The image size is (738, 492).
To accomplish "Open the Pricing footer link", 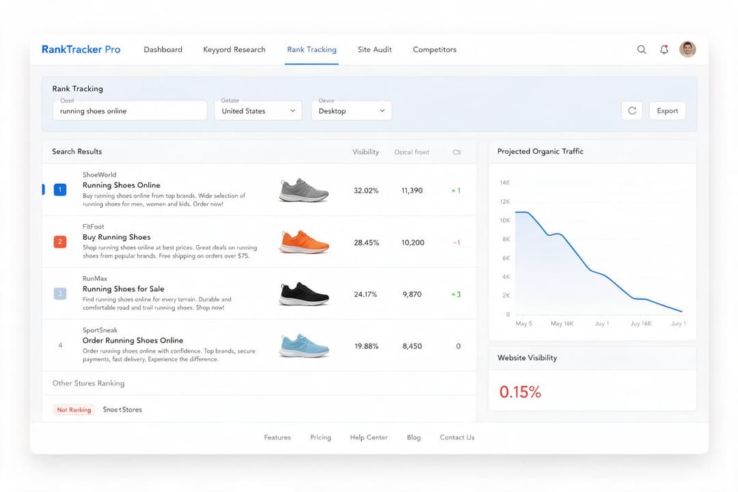I will coord(320,437).
